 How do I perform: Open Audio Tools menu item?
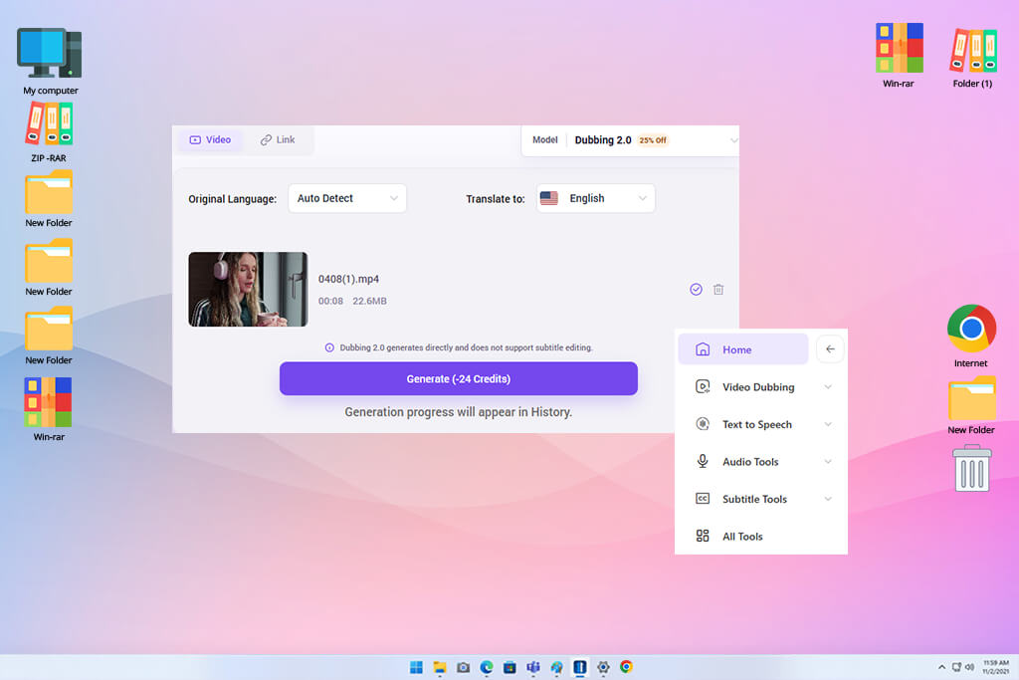pyautogui.click(x=750, y=462)
